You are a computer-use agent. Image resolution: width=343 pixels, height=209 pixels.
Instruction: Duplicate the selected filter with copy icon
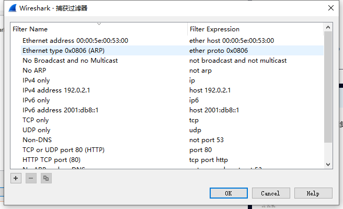(46, 178)
